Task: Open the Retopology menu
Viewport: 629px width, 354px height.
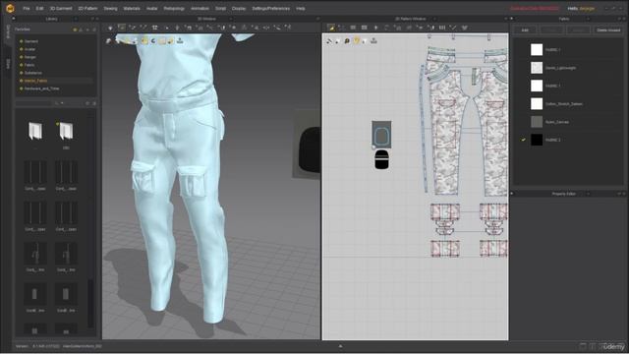Action: click(174, 9)
